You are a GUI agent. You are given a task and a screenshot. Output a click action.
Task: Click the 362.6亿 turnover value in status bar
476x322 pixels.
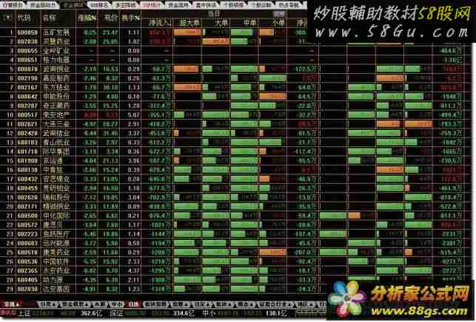(90, 313)
